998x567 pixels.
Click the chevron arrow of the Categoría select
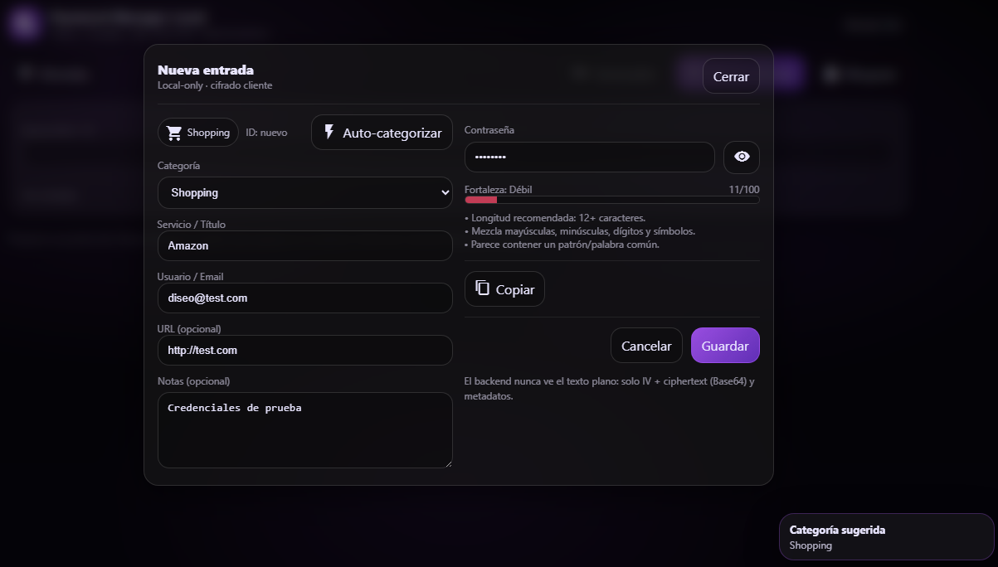(444, 193)
